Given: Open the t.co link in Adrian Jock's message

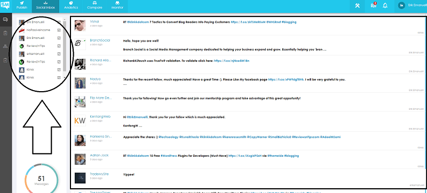Looking at the screenshot, I should click(x=245, y=156).
